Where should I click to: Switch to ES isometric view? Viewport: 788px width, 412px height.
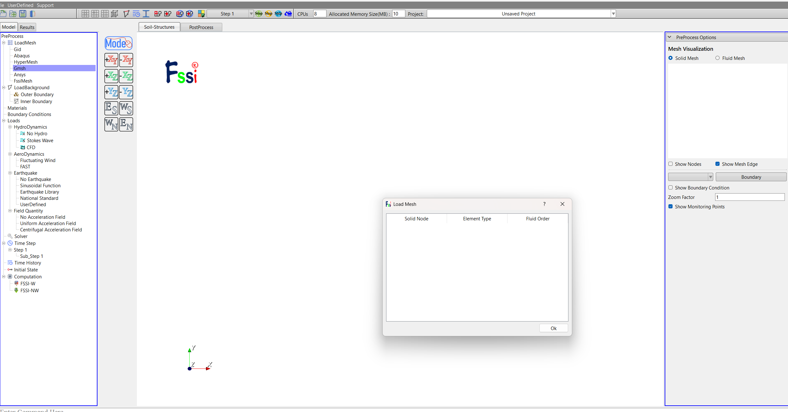point(111,108)
